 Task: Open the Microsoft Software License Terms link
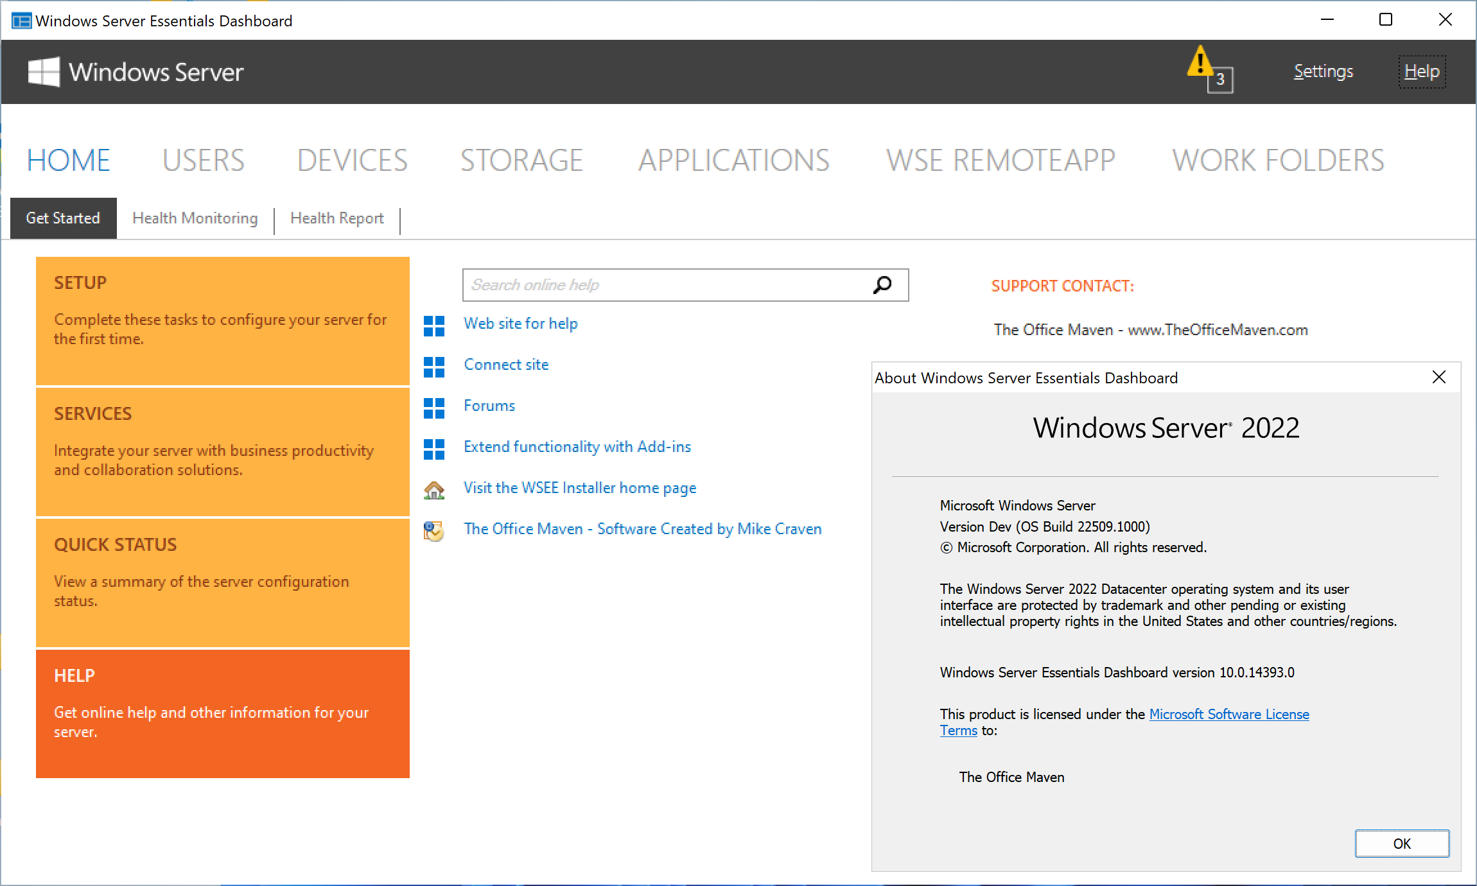[x=1228, y=714]
